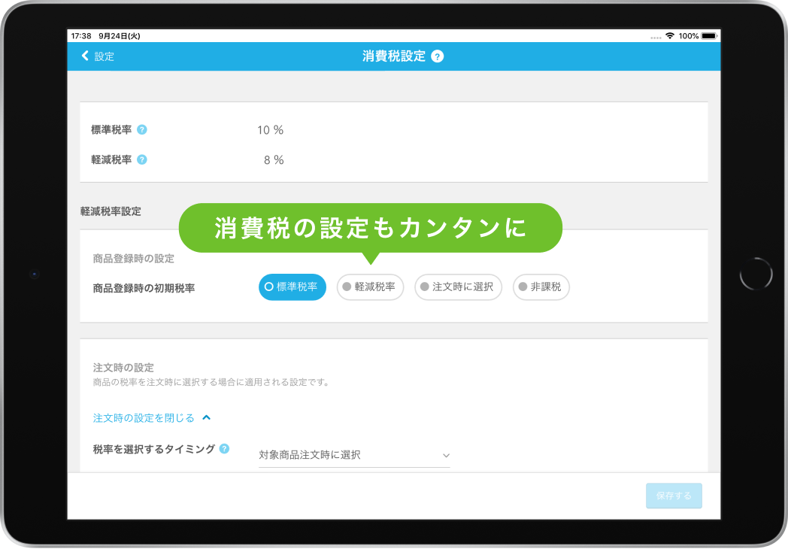Tap the Wi-Fi icon in status bar

click(669, 36)
